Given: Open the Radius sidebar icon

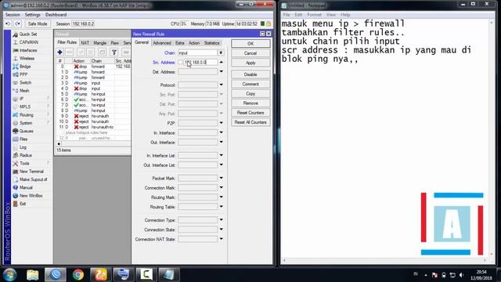Looking at the screenshot, I should coord(15,155).
